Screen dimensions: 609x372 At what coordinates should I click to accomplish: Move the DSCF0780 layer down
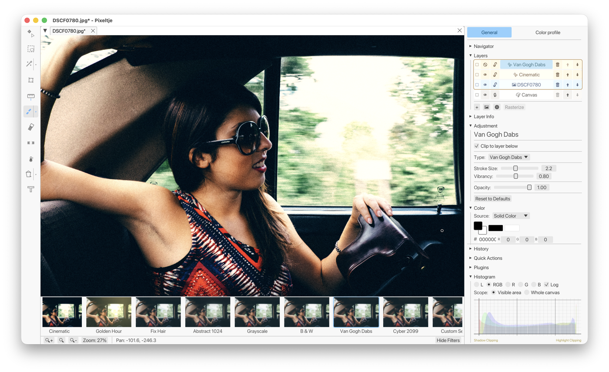click(577, 85)
